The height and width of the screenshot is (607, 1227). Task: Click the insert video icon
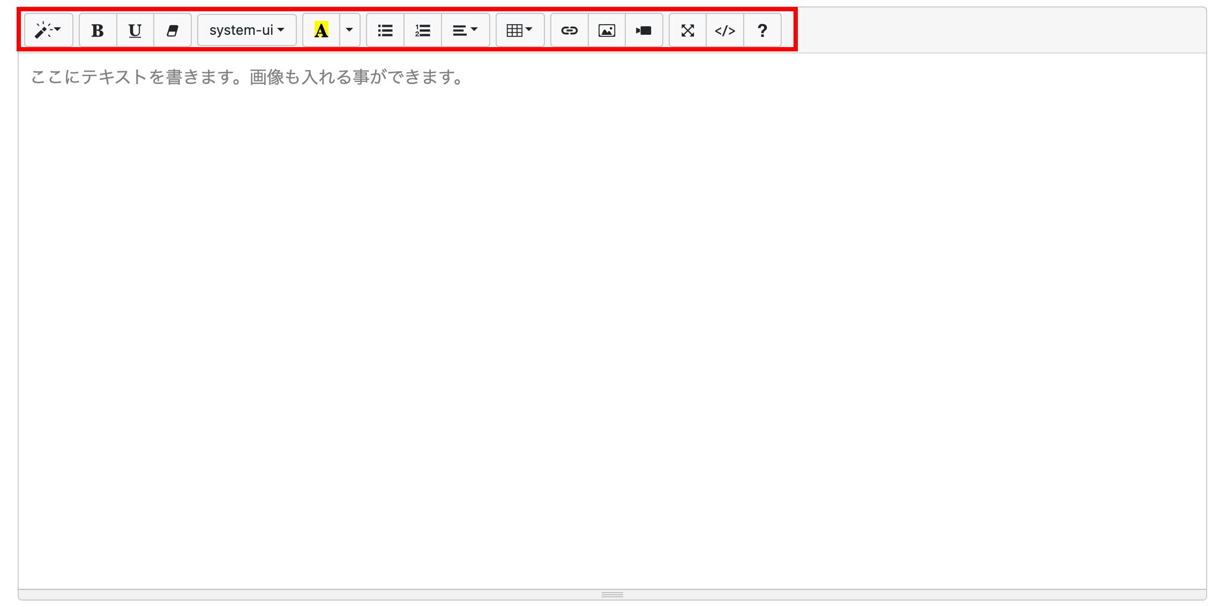(x=644, y=31)
